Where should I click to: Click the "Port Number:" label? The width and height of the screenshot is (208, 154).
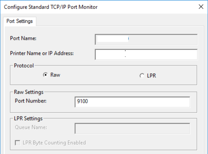[x=31, y=101]
